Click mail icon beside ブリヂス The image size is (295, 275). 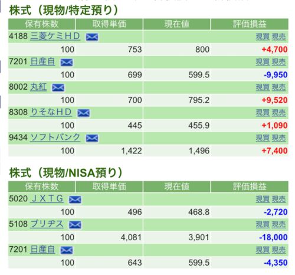click(x=75, y=225)
